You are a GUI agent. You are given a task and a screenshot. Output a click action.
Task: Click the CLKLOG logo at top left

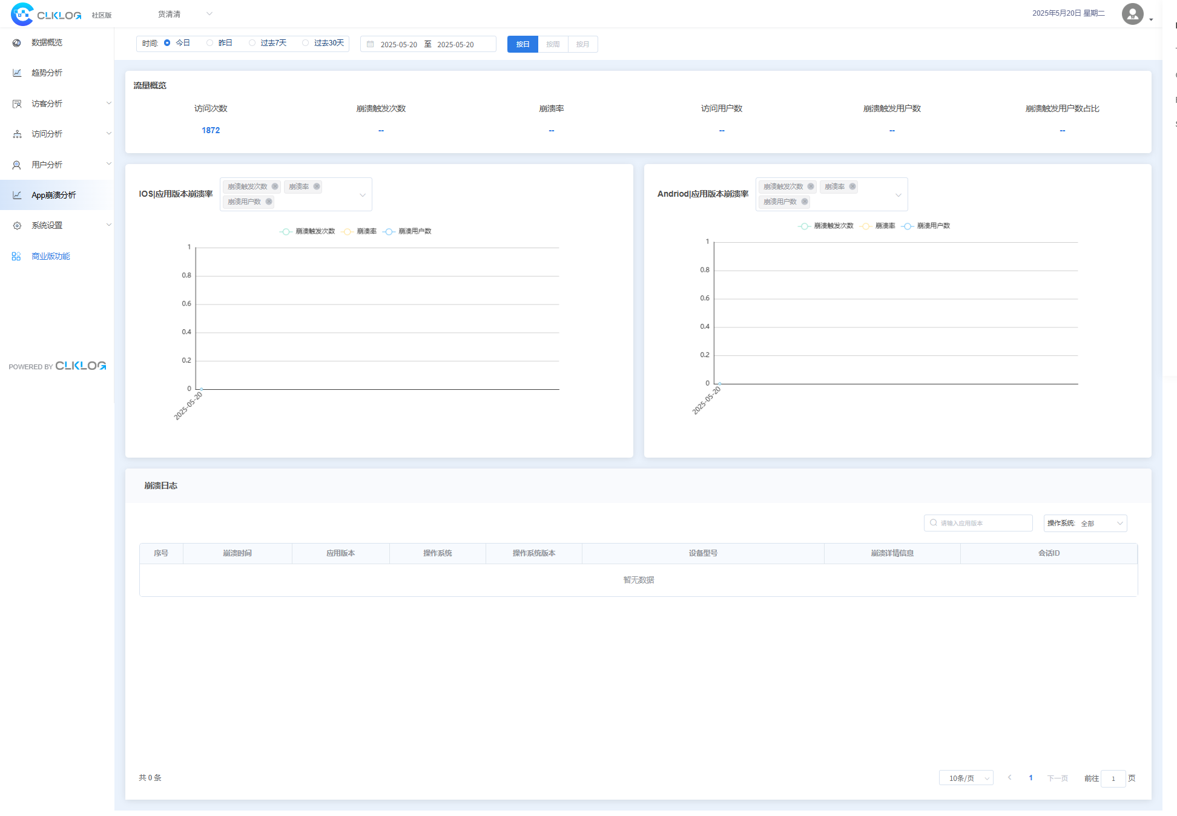tap(46, 14)
